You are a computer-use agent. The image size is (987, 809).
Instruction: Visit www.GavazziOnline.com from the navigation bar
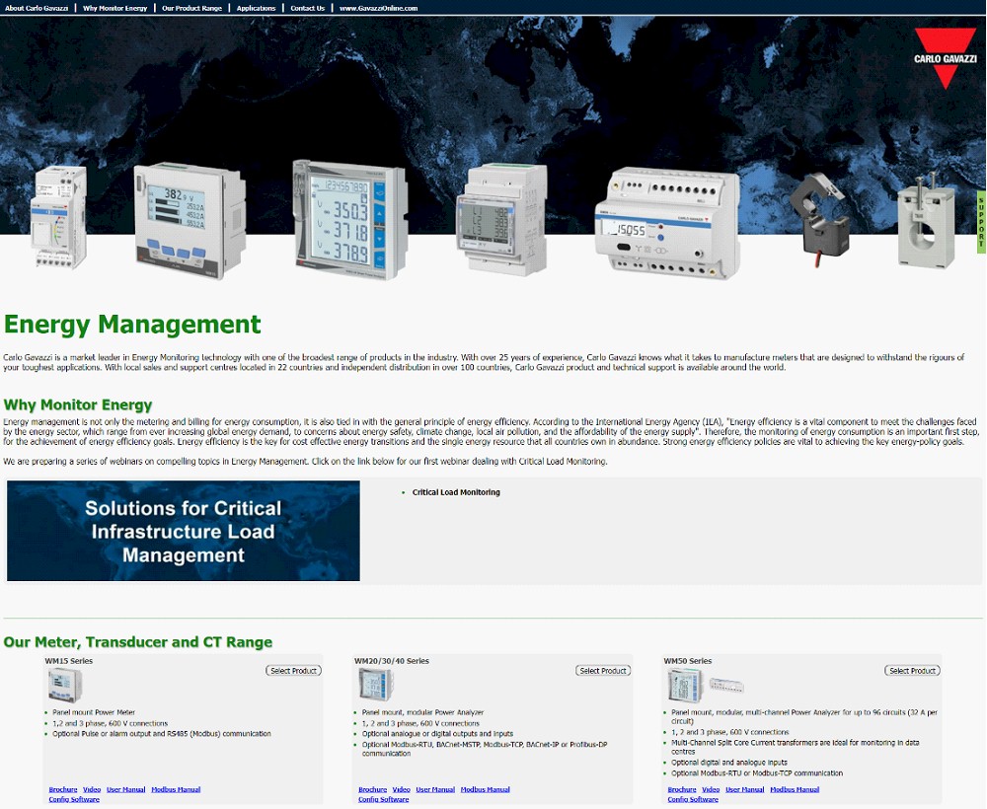[378, 8]
